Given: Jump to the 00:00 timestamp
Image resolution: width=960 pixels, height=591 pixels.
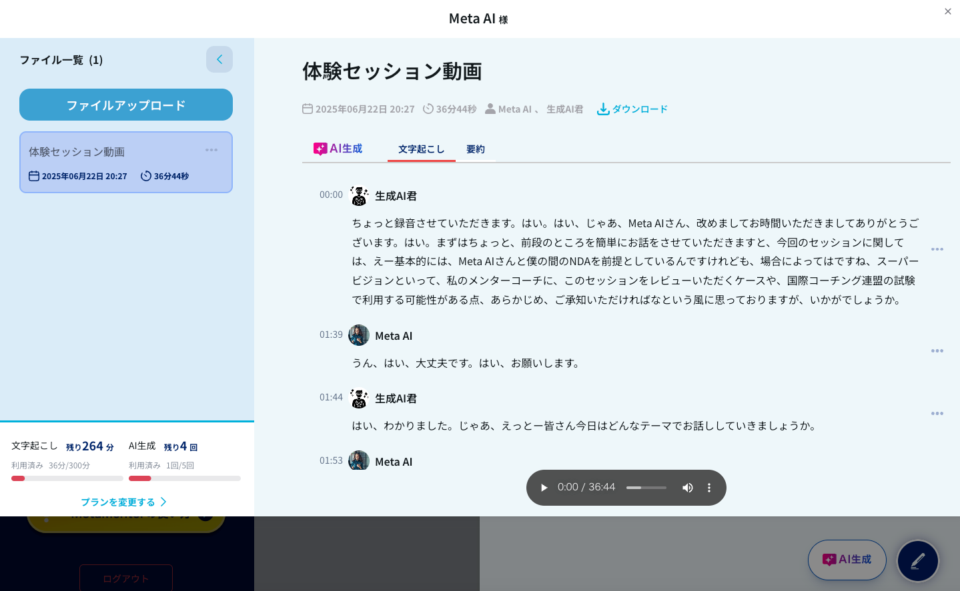Looking at the screenshot, I should coord(331,195).
